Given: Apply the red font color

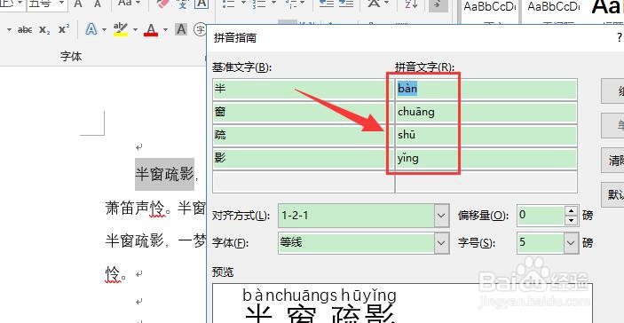Looking at the screenshot, I should pyautogui.click(x=151, y=30).
